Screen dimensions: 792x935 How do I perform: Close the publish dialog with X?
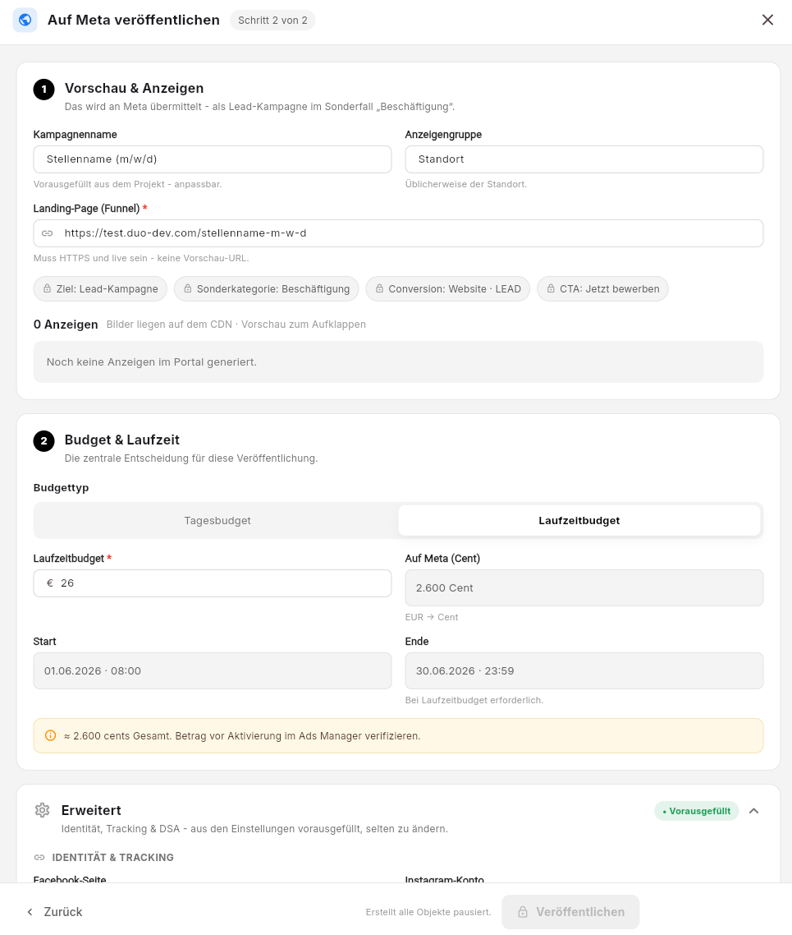point(767,21)
